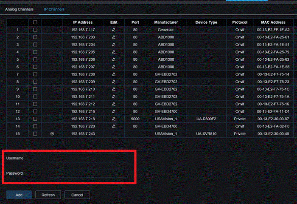
Task: Click MAC address 00-13-E2-FA-11-D1
Action: pos(273,111)
